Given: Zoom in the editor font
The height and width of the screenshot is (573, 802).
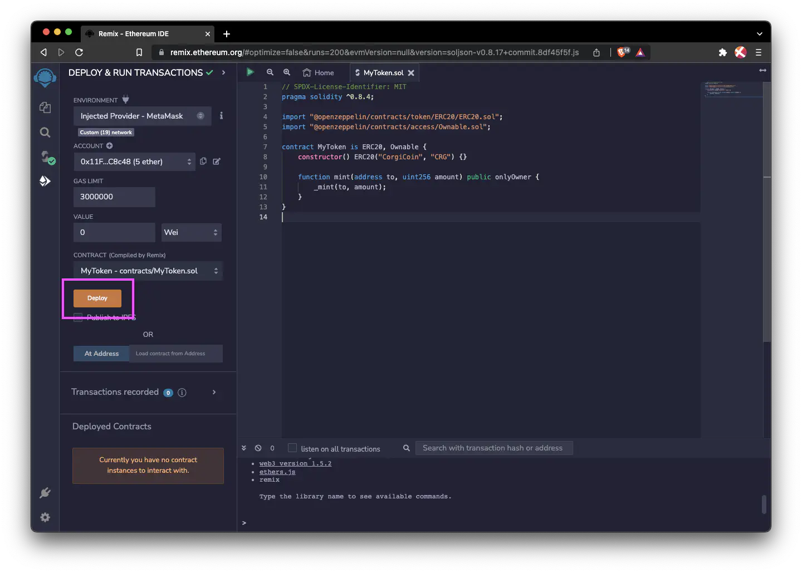Looking at the screenshot, I should coord(287,72).
